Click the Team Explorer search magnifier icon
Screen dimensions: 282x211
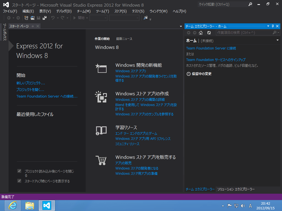(x=274, y=32)
